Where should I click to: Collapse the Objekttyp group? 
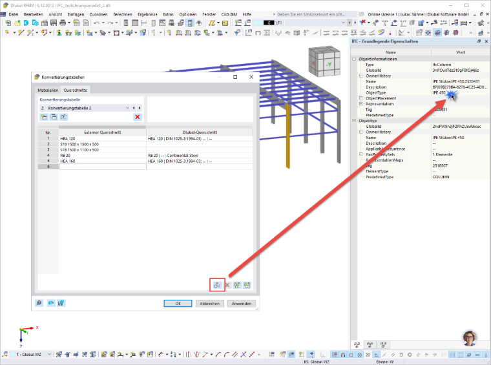[354, 121]
